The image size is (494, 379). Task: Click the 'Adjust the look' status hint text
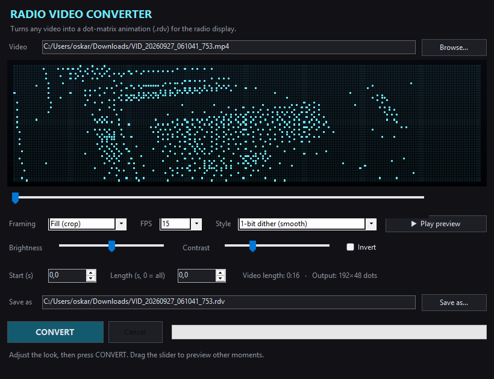click(136, 355)
